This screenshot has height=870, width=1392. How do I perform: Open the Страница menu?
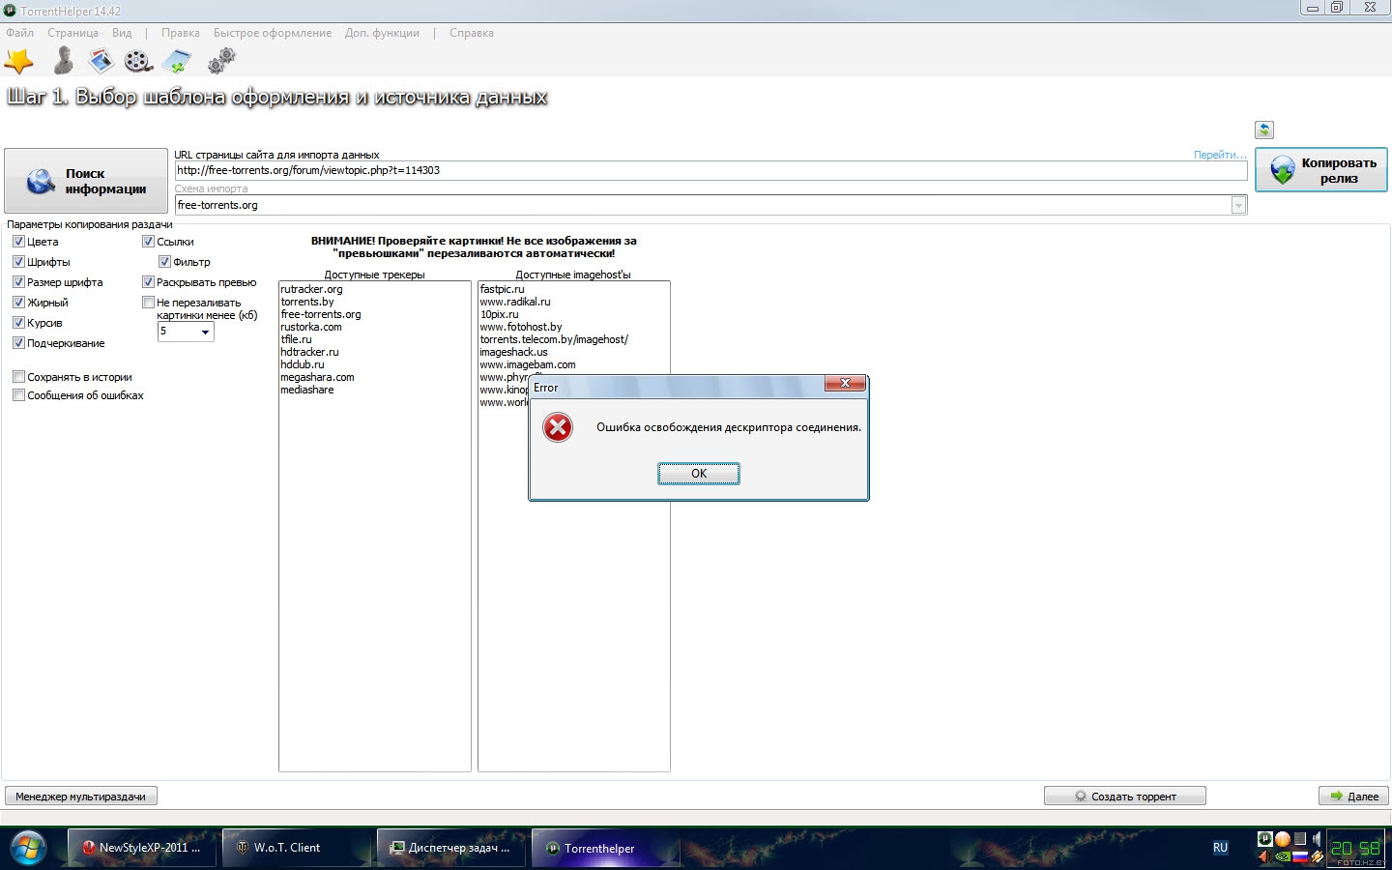(x=72, y=33)
